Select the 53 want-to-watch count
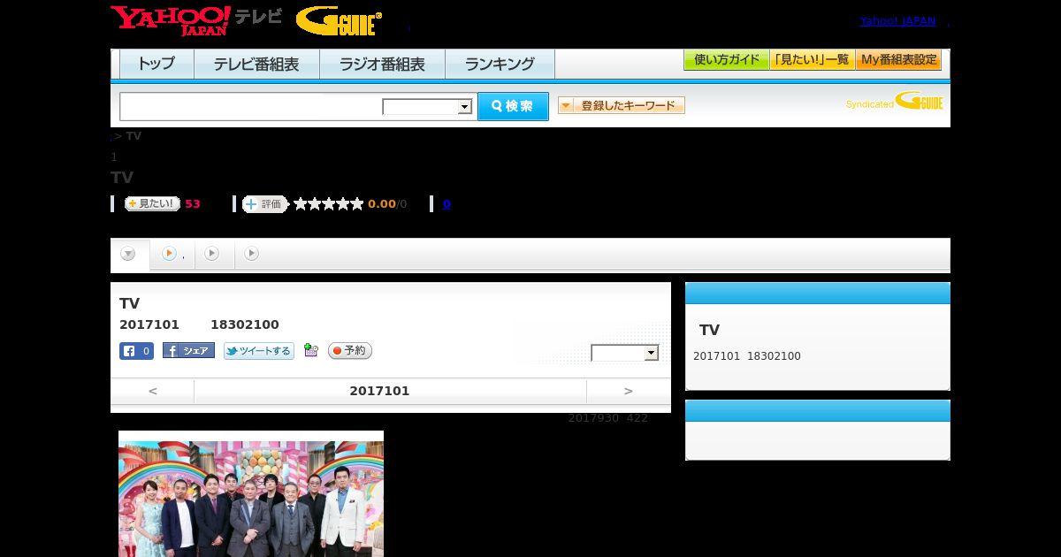 193,204
